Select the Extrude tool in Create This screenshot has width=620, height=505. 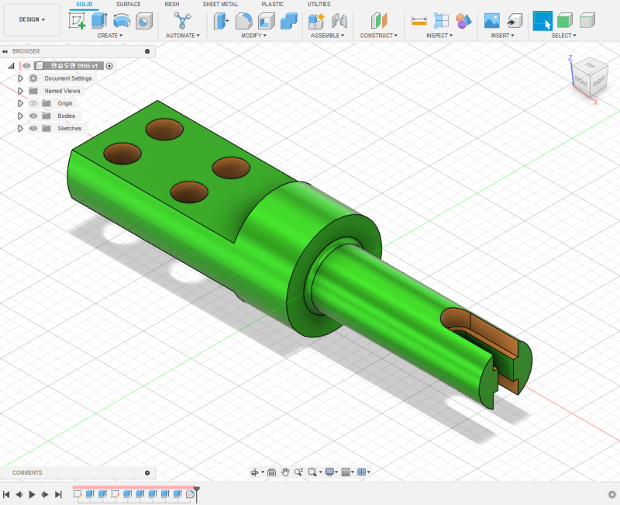(99, 21)
